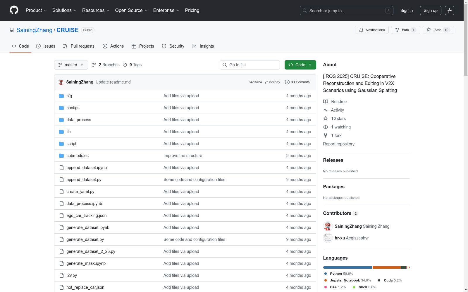Screen dimensions: 468x292
Task: Click the fork icon beside 1 fork
Action: 326,135
